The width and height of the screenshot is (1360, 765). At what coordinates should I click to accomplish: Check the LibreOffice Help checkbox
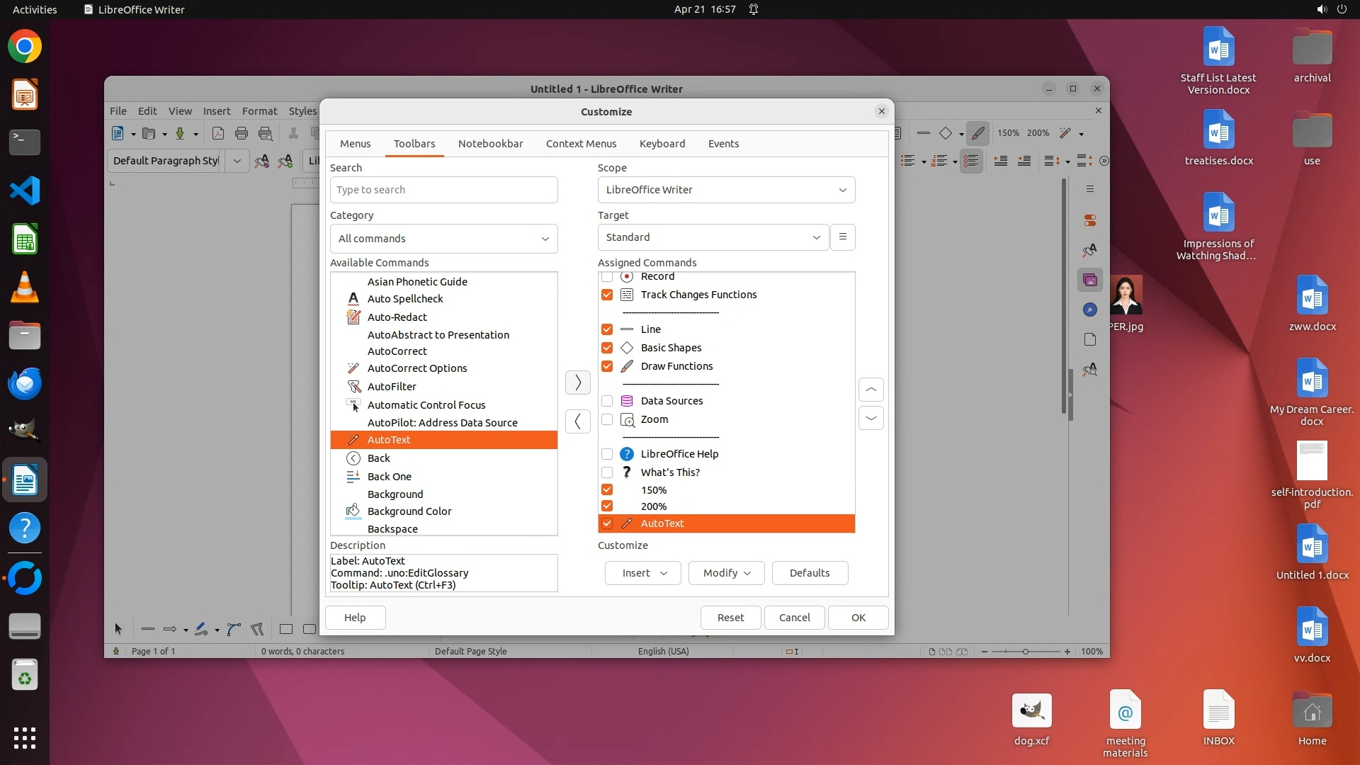pyautogui.click(x=607, y=454)
